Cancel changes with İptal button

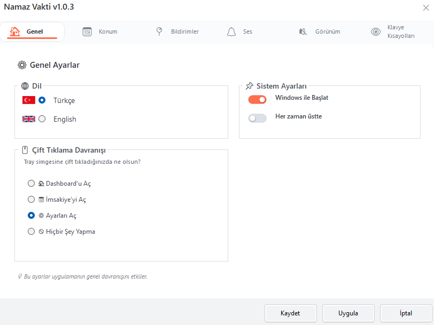pos(406,313)
